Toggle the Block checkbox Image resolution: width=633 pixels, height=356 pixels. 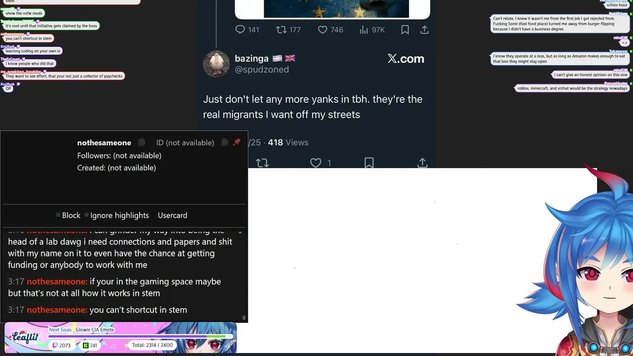[58, 216]
